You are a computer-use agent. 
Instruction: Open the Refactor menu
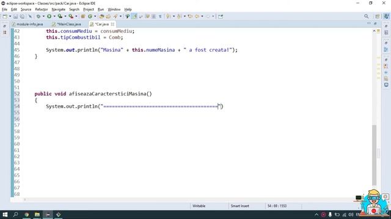click(42, 10)
